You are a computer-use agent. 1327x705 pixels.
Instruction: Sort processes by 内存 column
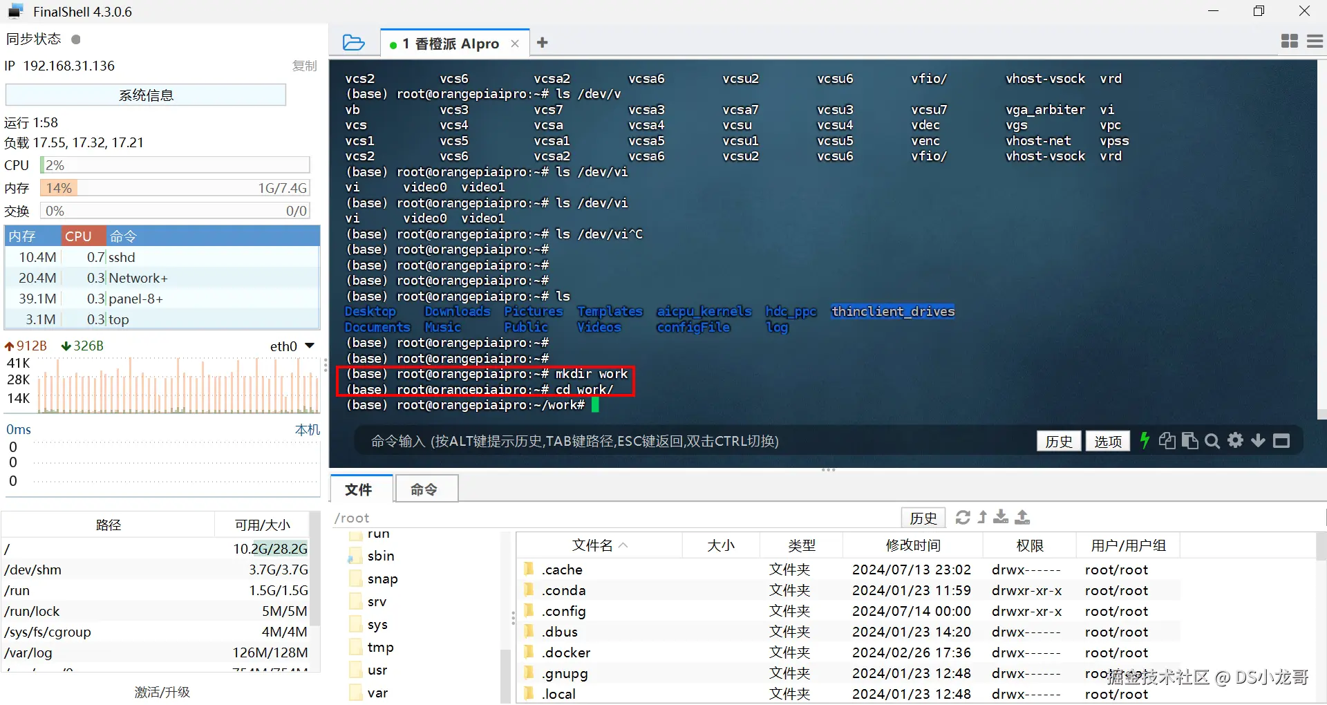(33, 236)
